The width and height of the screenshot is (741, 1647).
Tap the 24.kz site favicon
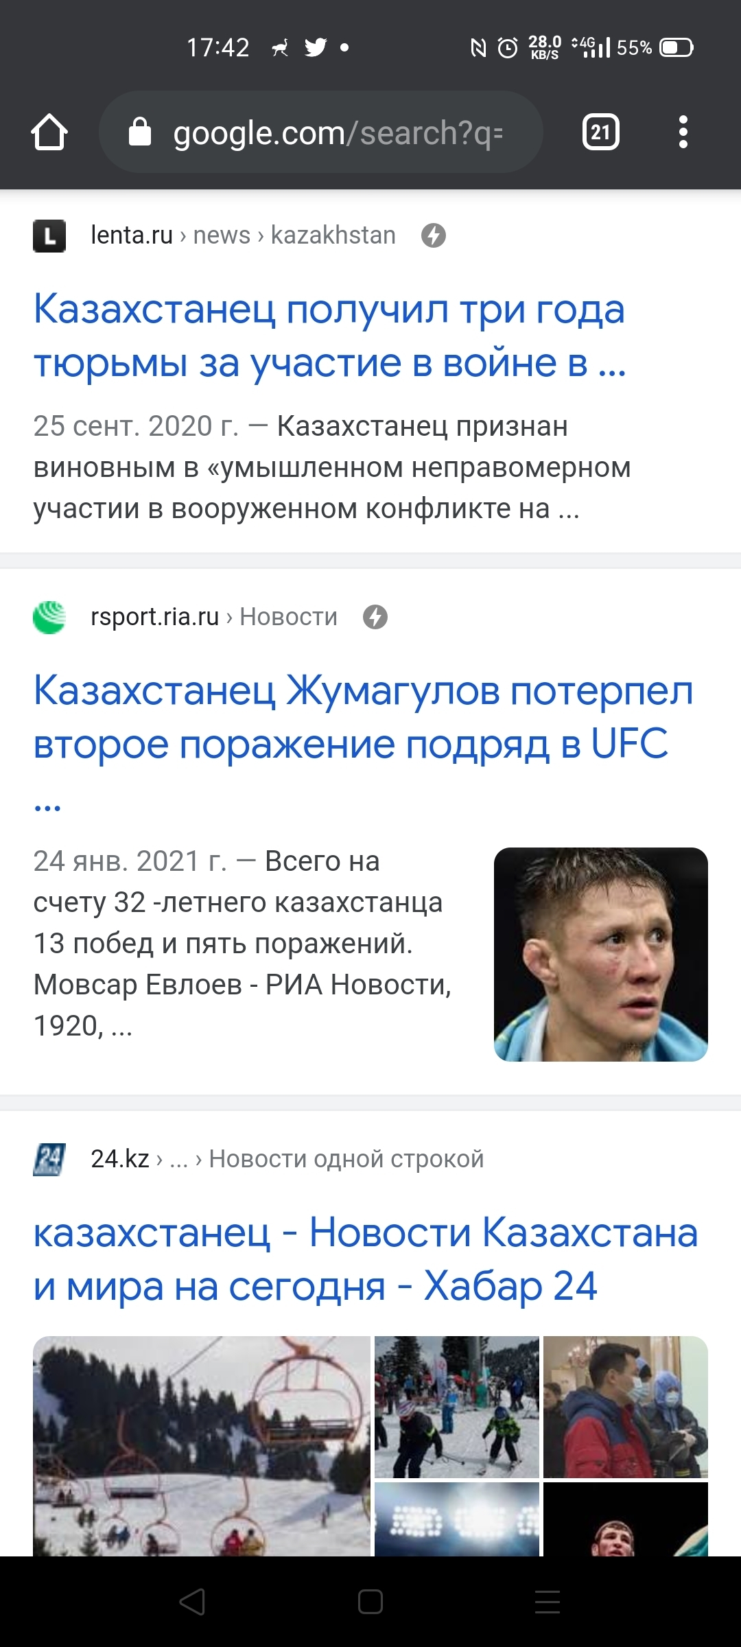tap(49, 1159)
